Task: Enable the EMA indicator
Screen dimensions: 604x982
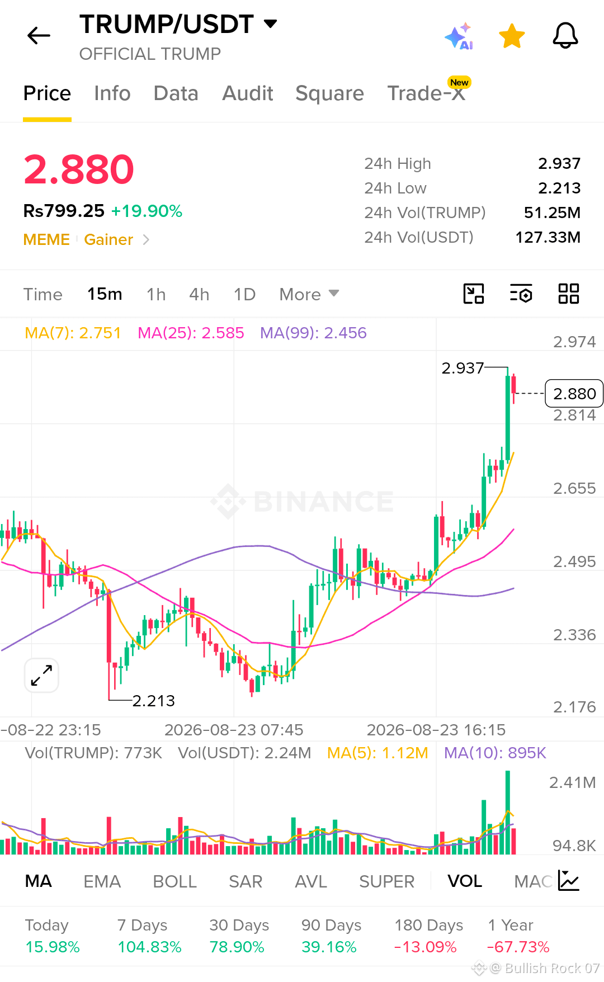Action: (x=102, y=881)
